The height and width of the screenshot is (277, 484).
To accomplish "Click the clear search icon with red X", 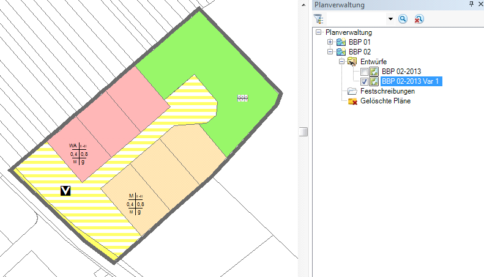I will (419, 19).
